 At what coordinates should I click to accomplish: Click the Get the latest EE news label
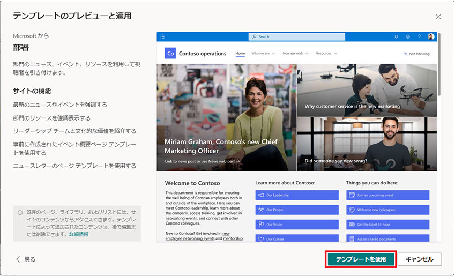click(x=374, y=225)
